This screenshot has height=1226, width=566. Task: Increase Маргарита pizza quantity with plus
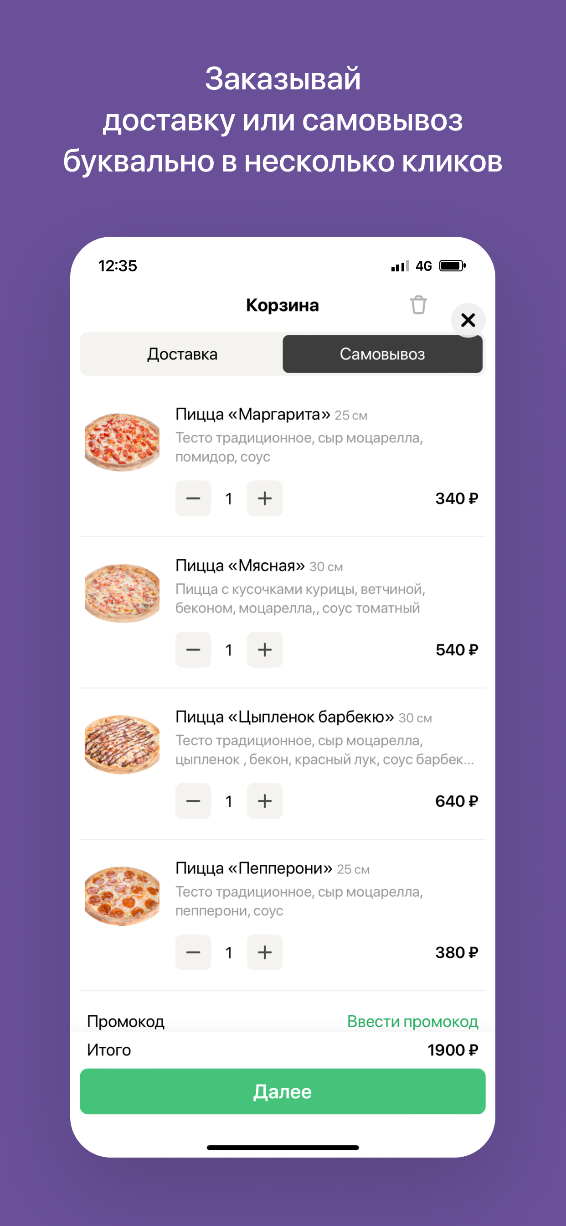point(265,499)
